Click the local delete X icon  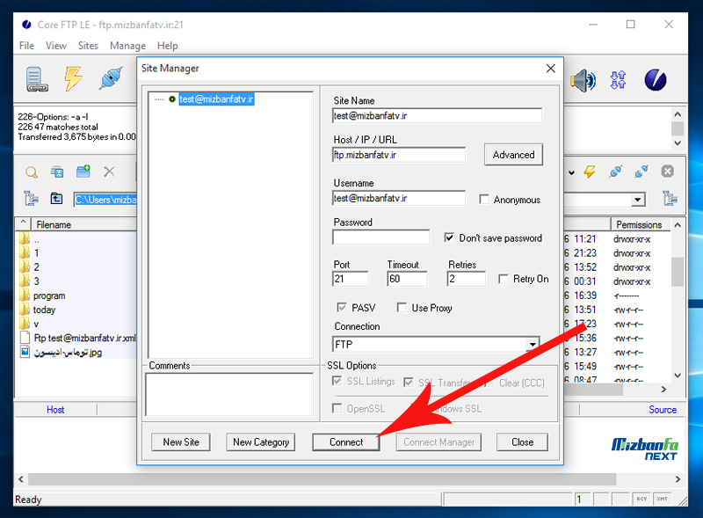[109, 171]
